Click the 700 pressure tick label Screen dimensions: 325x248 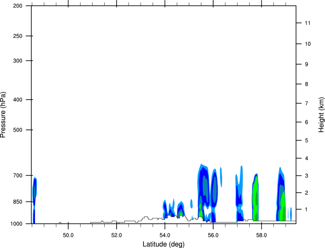[18, 176]
